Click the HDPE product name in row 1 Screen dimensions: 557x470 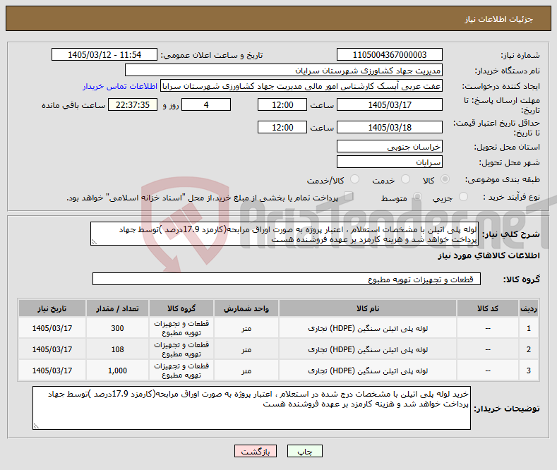click(368, 328)
